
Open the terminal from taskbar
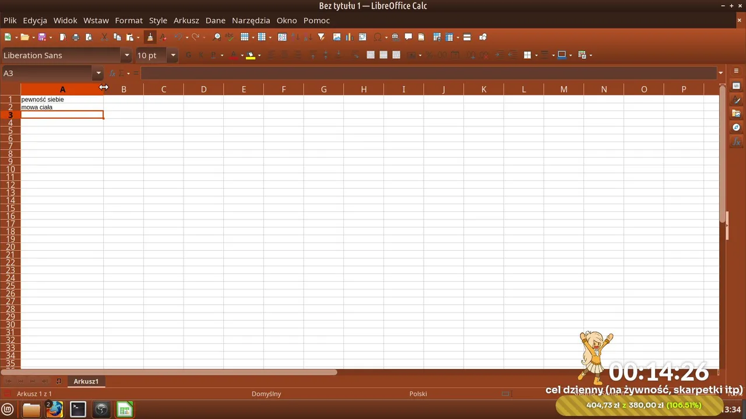click(78, 410)
